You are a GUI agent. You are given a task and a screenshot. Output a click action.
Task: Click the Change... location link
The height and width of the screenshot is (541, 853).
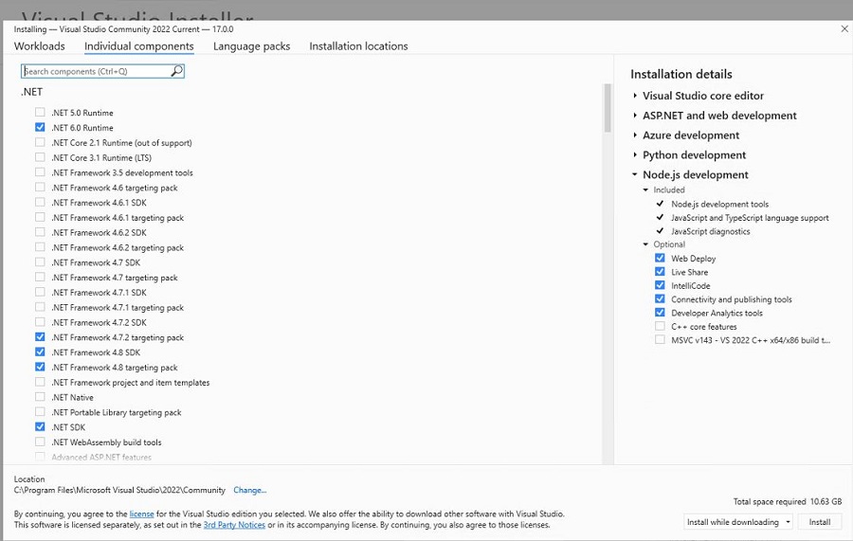pyautogui.click(x=249, y=490)
